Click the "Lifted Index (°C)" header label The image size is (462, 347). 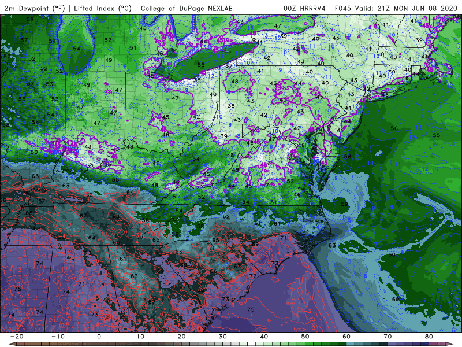tap(103, 8)
